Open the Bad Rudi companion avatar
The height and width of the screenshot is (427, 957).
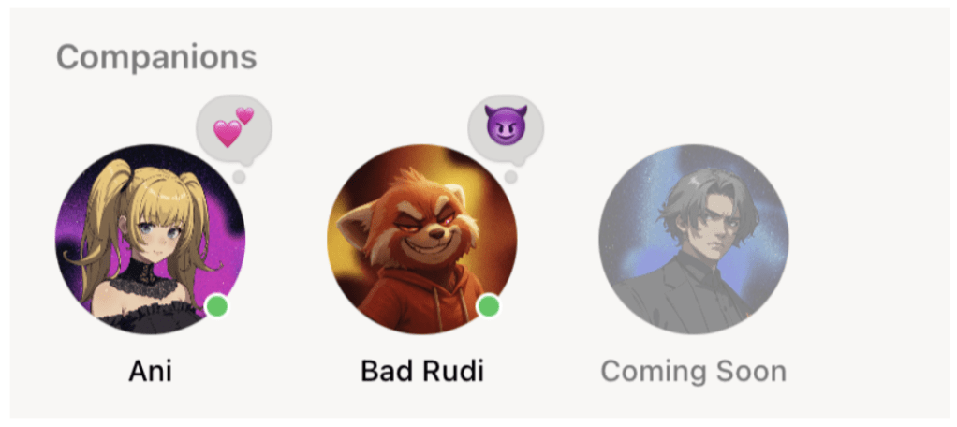click(x=421, y=239)
